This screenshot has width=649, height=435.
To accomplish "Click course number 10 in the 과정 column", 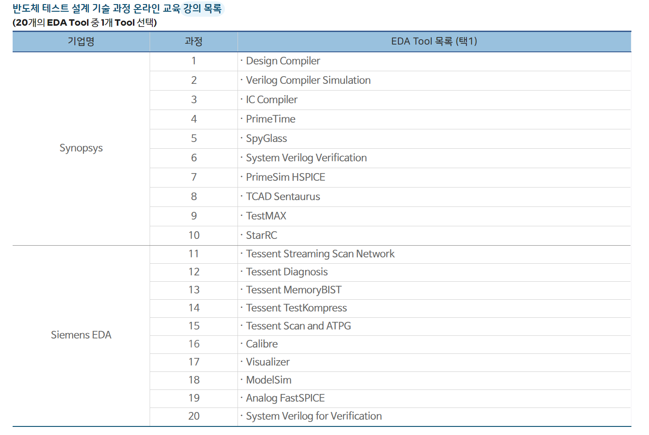I will tap(194, 235).
